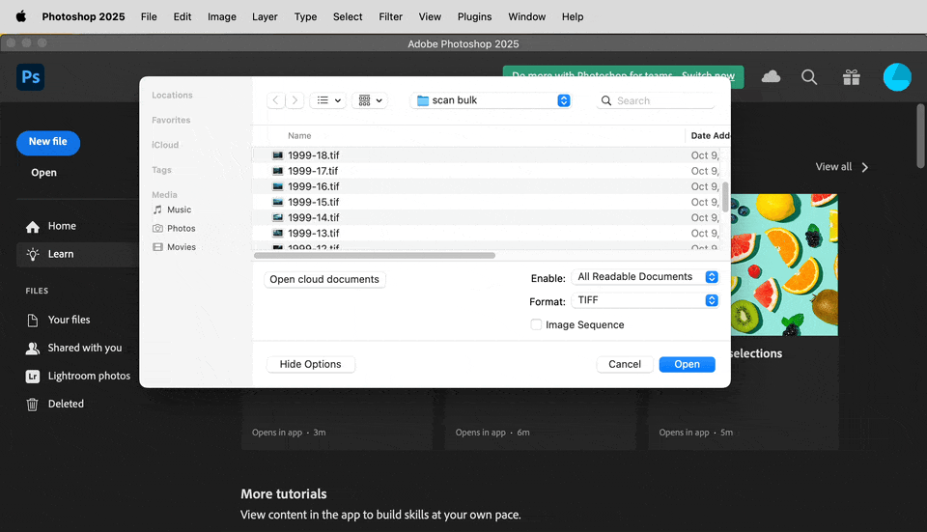The height and width of the screenshot is (532, 927).
Task: Expand the Locations sidebar section
Action: 172,96
